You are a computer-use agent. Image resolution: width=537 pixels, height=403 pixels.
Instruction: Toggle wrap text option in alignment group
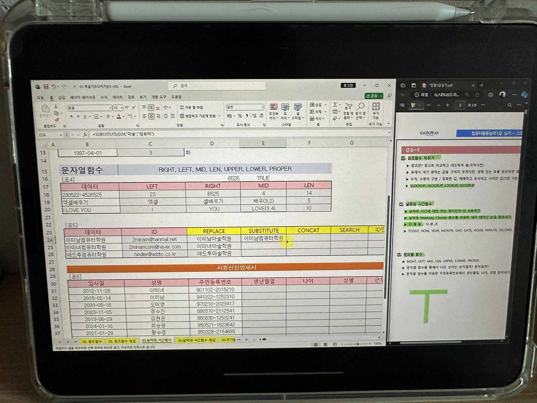coord(192,107)
